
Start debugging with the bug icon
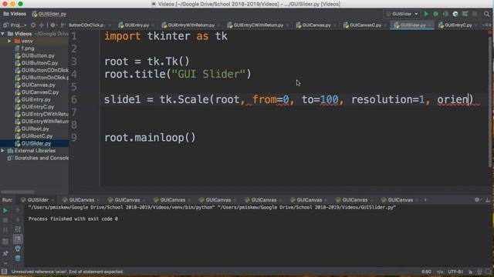(436, 14)
